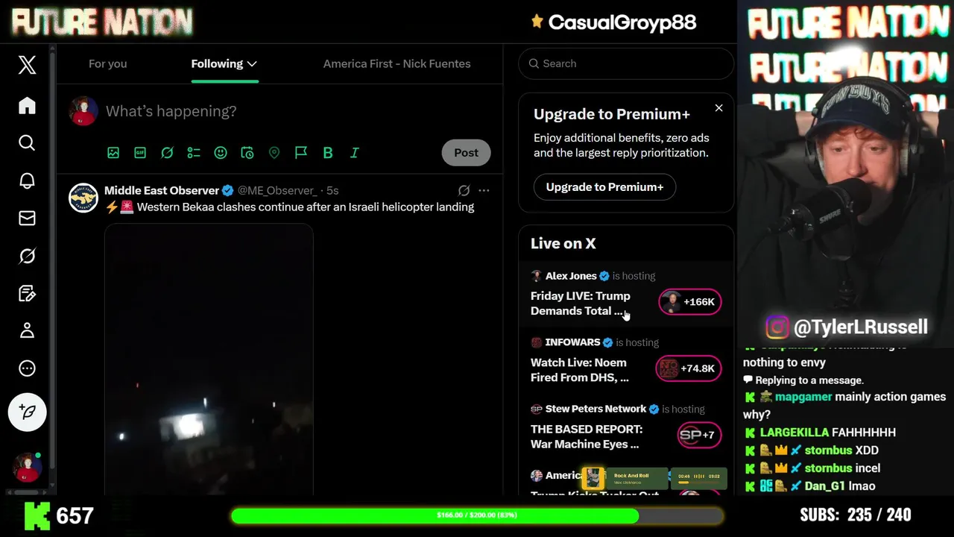Open the X home feed icon
954x537 pixels.
27,105
